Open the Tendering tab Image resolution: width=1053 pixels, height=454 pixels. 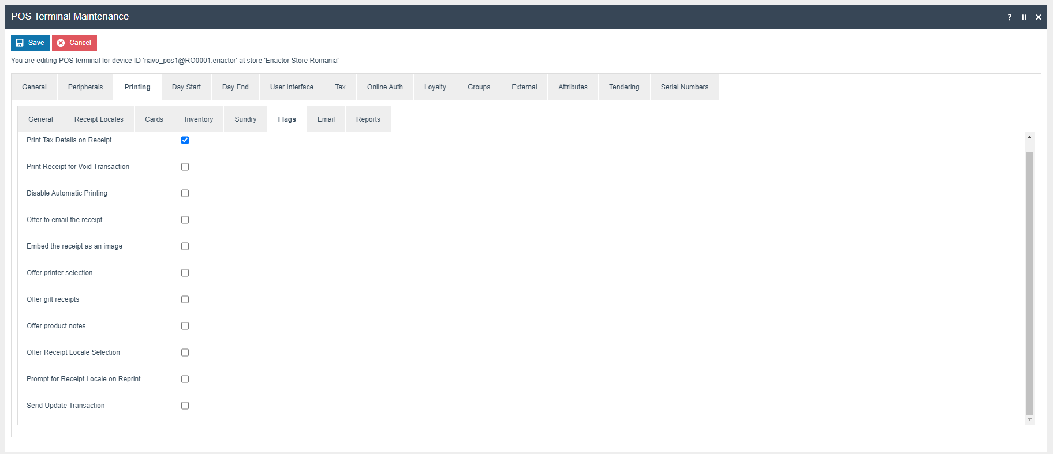tap(623, 87)
